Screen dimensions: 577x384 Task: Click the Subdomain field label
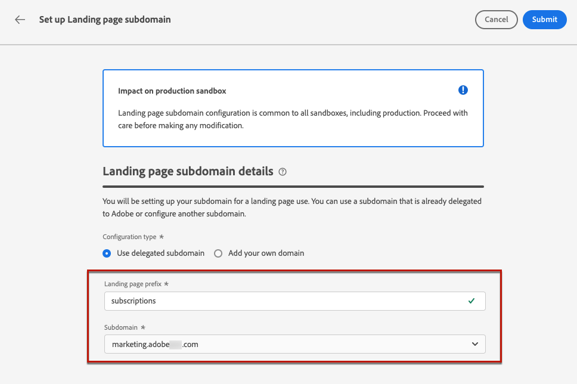click(x=121, y=327)
